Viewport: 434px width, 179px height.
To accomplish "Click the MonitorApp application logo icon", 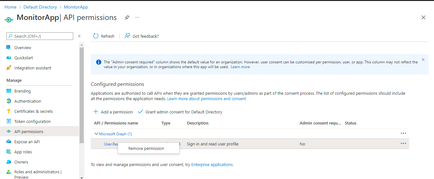I will (9, 20).
